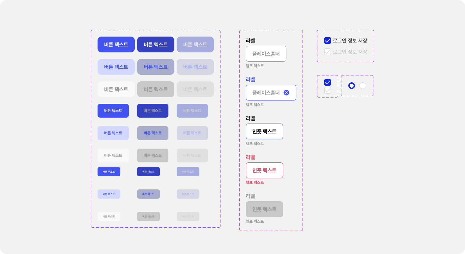Click the gray disabled 라벨 label
Image resolution: width=465 pixels, height=254 pixels.
(x=250, y=196)
